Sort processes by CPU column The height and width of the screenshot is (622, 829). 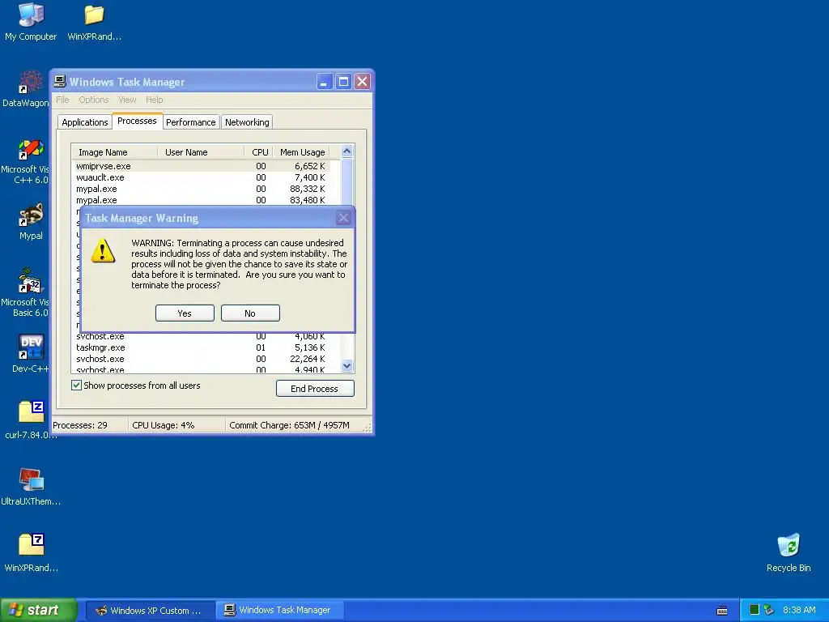point(259,152)
